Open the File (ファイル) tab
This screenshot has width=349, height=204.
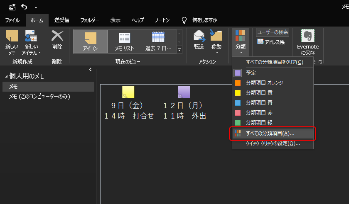pos(12,20)
